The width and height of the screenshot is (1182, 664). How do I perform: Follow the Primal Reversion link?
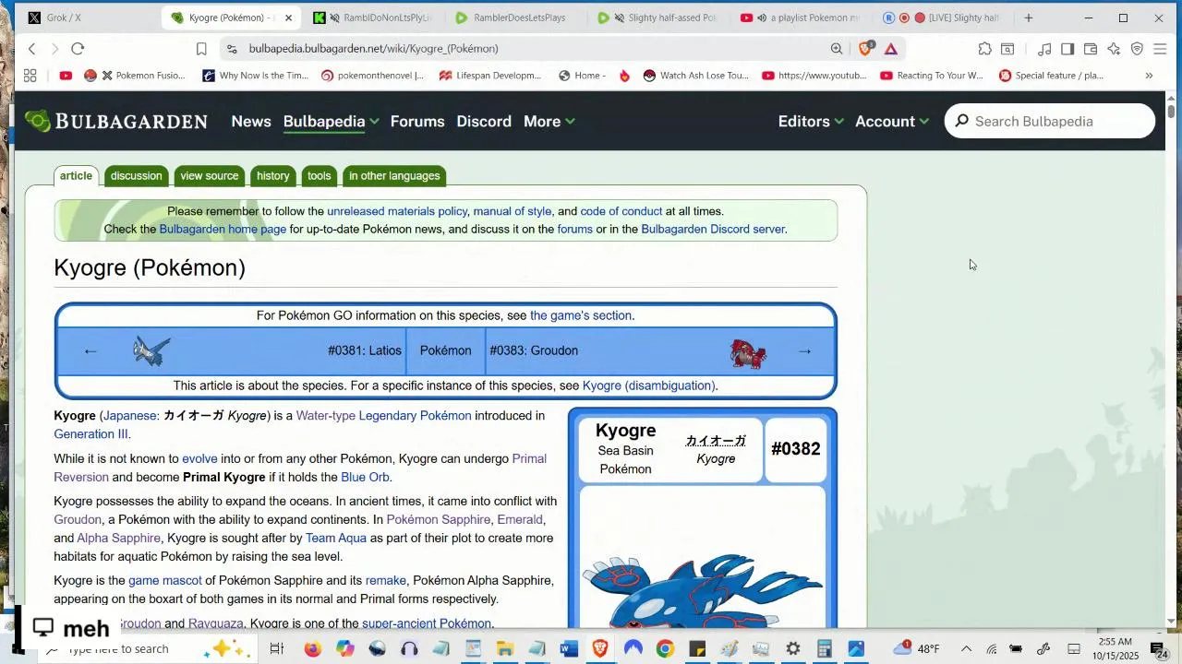300,468
